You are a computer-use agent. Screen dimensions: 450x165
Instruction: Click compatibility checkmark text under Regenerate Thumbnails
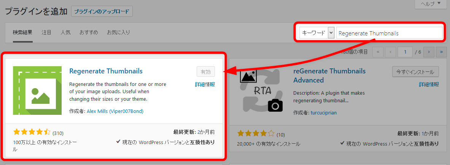pyautogui.click(x=165, y=142)
